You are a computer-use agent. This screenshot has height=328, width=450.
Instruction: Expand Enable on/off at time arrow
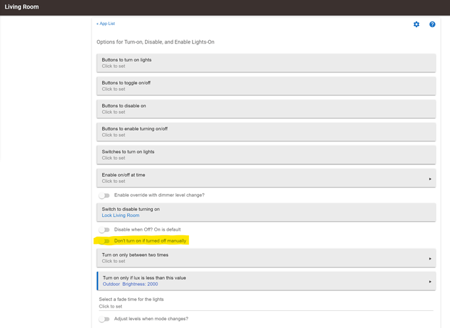coord(430,179)
